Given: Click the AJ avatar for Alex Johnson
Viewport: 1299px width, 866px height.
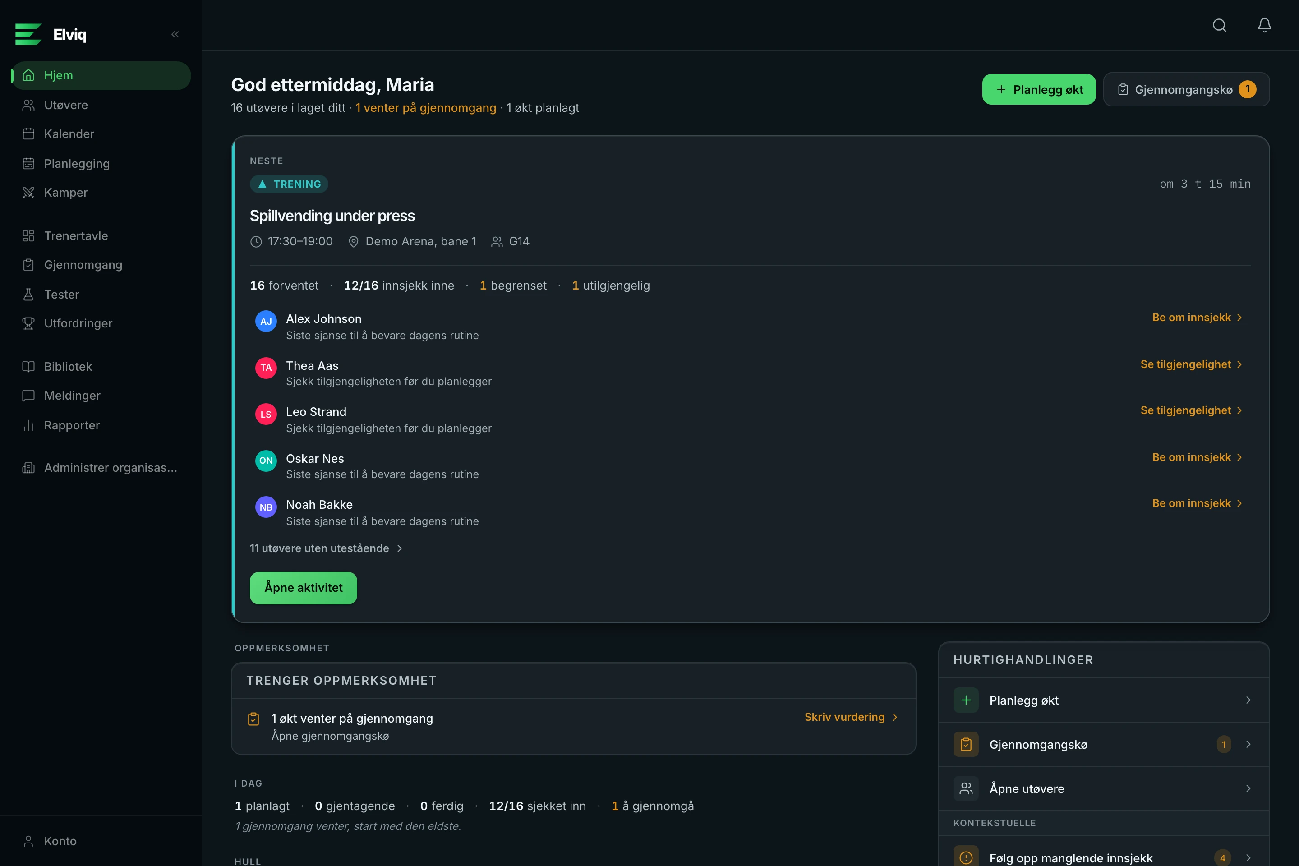Looking at the screenshot, I should (266, 322).
